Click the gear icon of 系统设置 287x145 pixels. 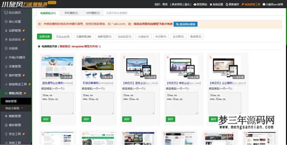[x=211, y=4]
